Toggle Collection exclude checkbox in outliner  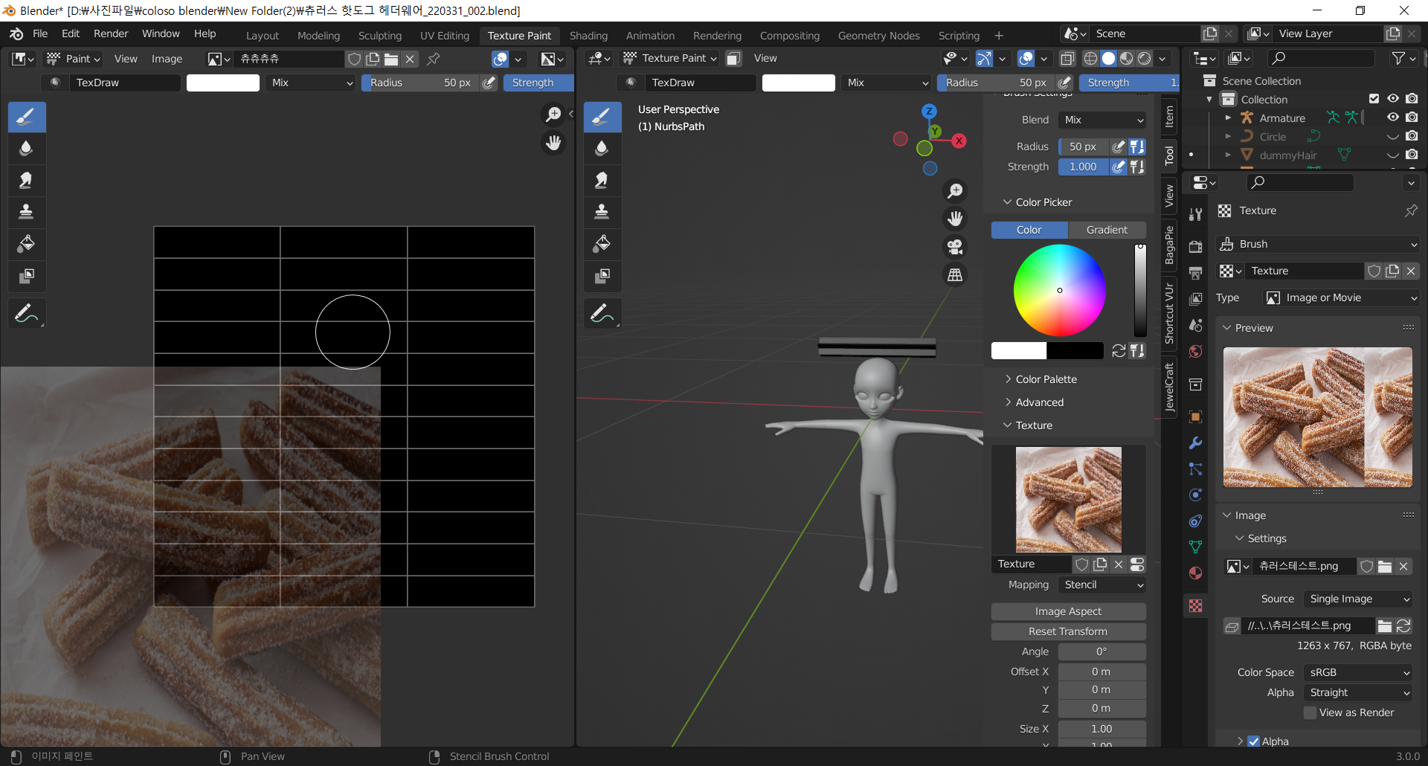click(1374, 99)
